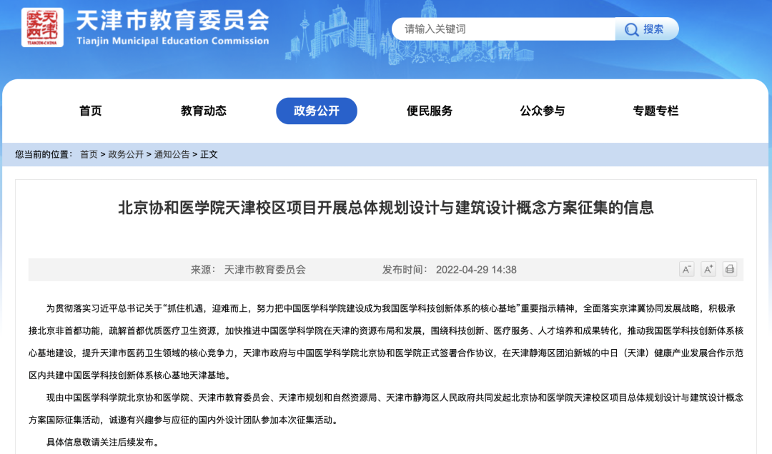Click the A- decrease font size icon
Viewport: 772px width, 454px height.
(x=686, y=269)
